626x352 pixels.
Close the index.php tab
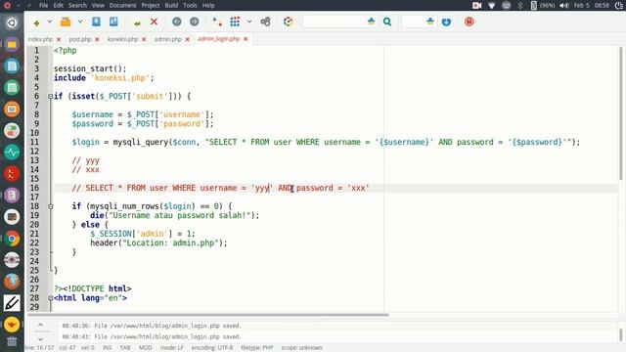(x=59, y=39)
